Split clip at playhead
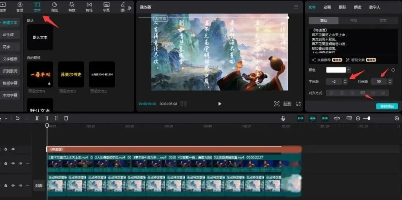 click(x=37, y=118)
